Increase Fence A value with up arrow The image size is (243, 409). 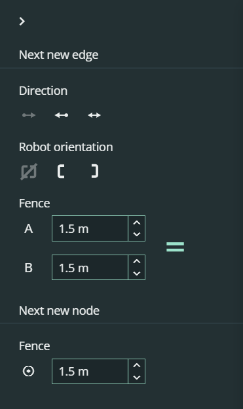137,222
